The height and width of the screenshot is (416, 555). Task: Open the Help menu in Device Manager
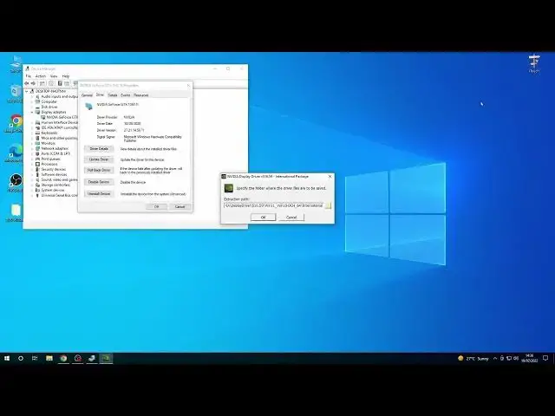click(x=66, y=76)
